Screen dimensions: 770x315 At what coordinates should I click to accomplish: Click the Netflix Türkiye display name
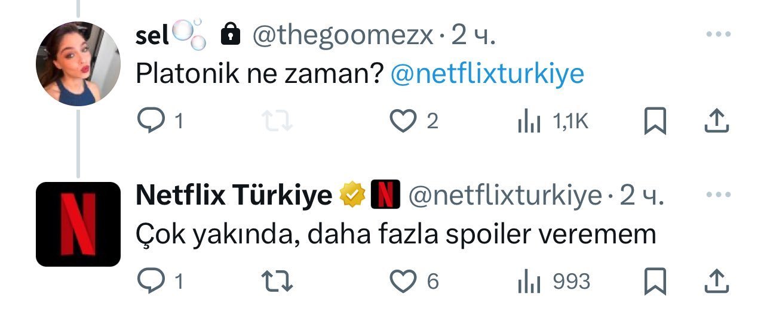234,196
